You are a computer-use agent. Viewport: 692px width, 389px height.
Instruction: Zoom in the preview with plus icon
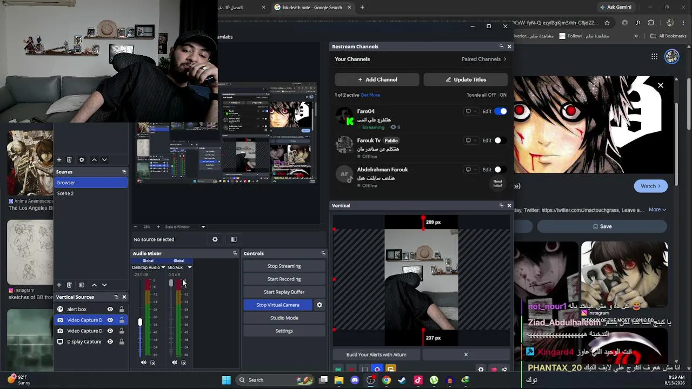158,227
